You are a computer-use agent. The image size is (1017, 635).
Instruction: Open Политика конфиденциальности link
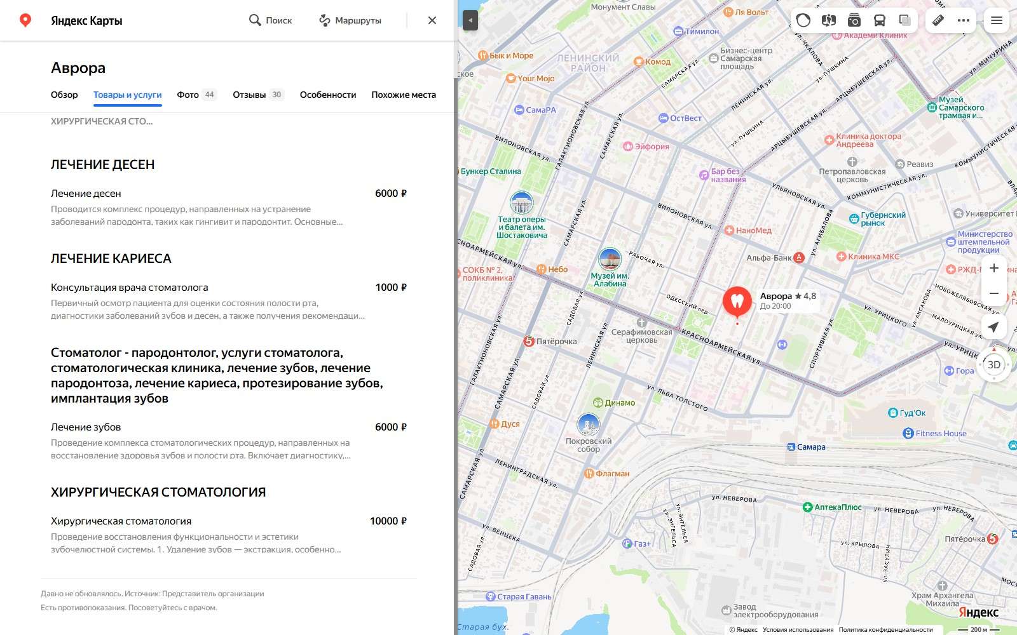coord(885,630)
